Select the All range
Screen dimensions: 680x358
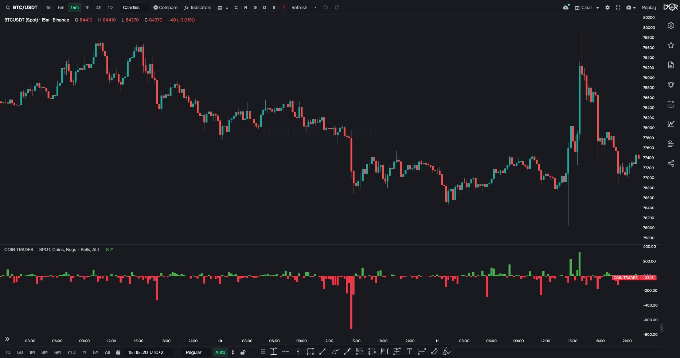pos(108,353)
